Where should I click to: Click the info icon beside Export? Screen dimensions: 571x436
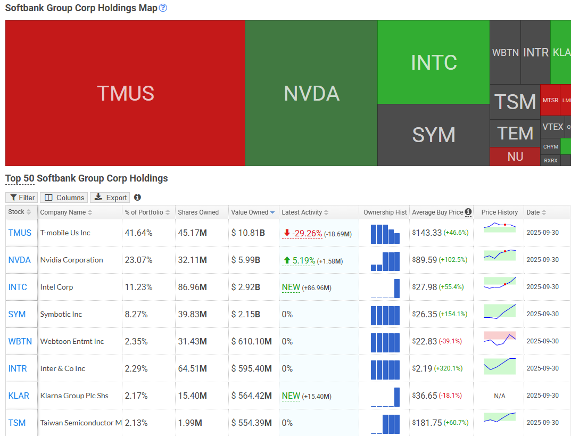tap(137, 197)
